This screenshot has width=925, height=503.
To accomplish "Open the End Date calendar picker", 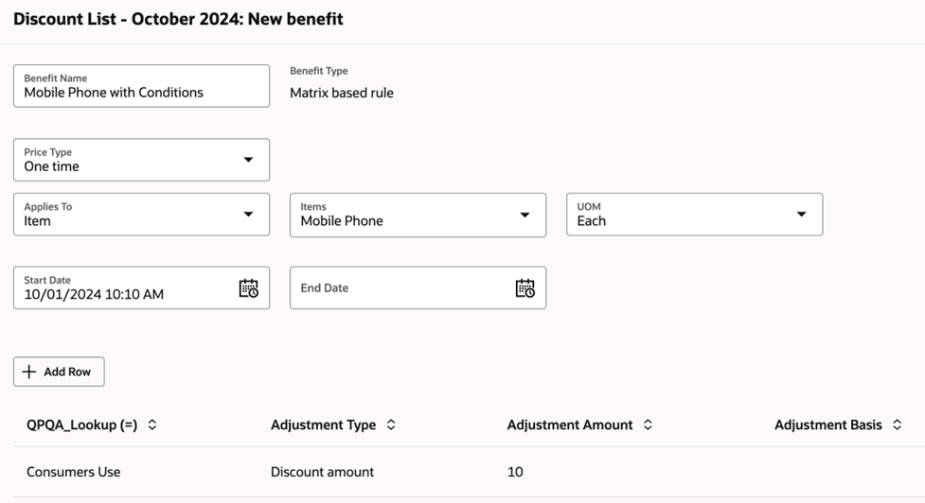I will pos(525,288).
